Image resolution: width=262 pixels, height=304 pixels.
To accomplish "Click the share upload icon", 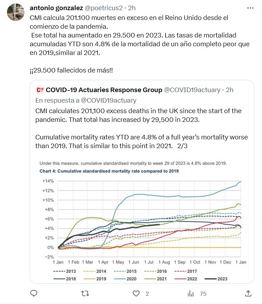I will [248, 293].
